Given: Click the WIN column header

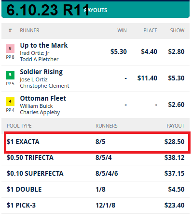Looking at the screenshot, I should click(122, 30).
